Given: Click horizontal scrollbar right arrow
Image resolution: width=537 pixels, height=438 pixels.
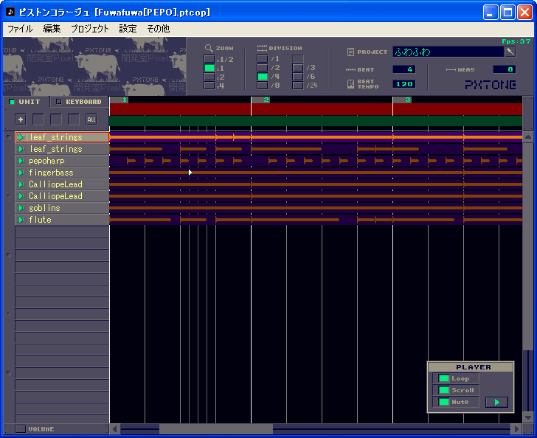Looking at the screenshot, I should 516,429.
